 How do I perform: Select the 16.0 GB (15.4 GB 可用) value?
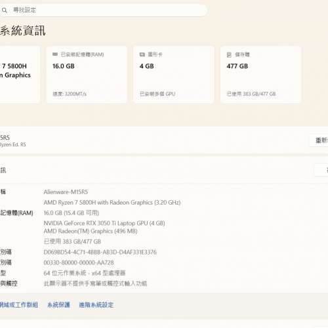point(72,213)
